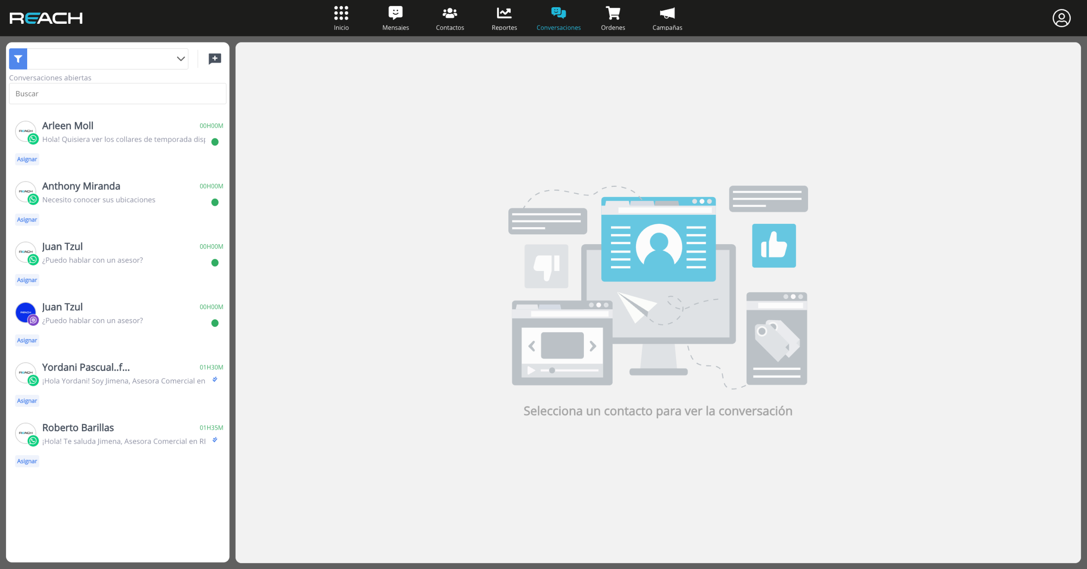This screenshot has height=569, width=1087.
Task: Click the green unread dot on Arleen Moll
Action: pyautogui.click(x=215, y=142)
